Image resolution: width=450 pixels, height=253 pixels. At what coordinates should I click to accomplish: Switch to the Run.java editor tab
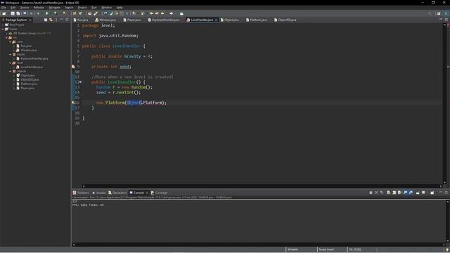[x=81, y=20]
